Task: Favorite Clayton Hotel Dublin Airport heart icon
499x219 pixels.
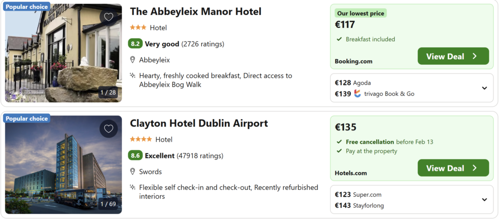Action: point(109,128)
